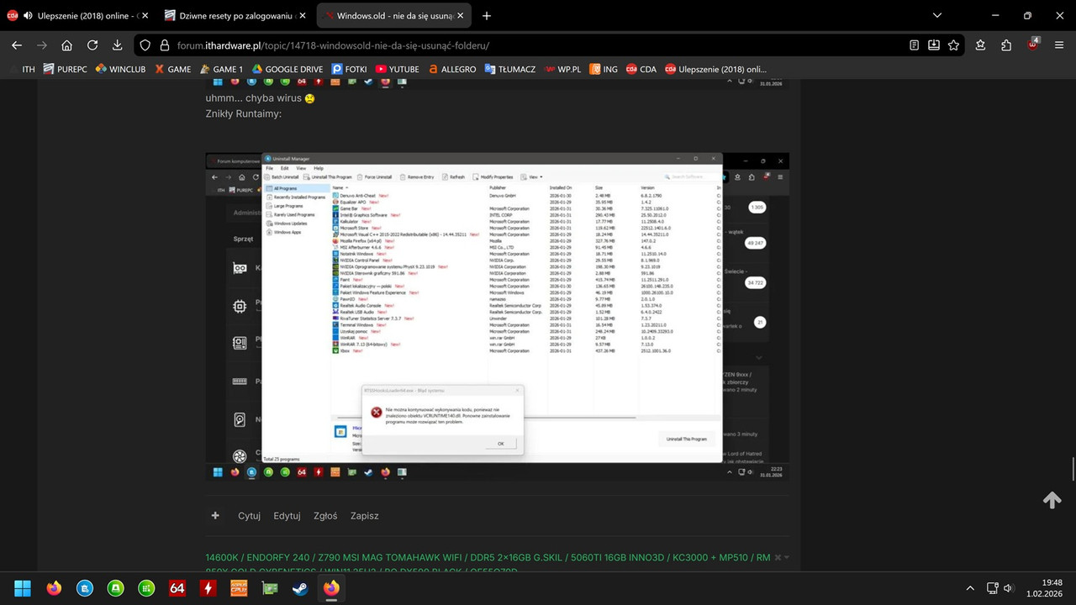Open the ING bookmark
Viewport: 1076px width, 605px height.
(x=604, y=69)
